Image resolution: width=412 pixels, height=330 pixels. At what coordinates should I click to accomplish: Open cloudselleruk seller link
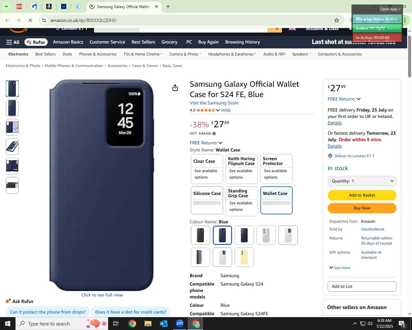tap(372, 229)
